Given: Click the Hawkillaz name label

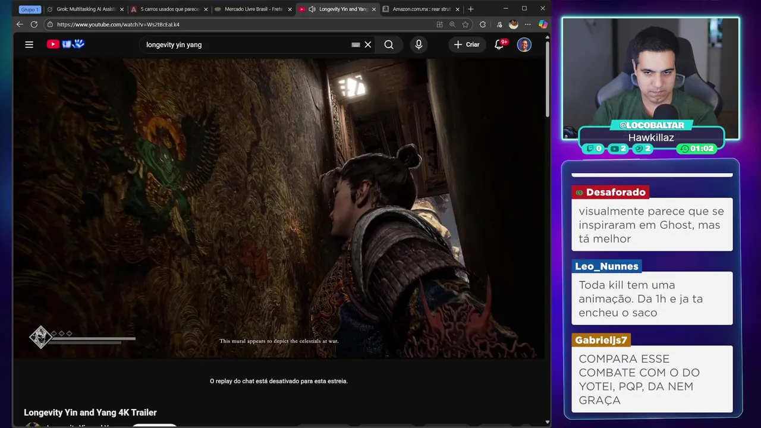Looking at the screenshot, I should [651, 137].
